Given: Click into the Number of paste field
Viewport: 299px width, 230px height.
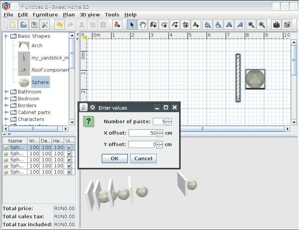Looking at the screenshot, I should [x=159, y=122].
